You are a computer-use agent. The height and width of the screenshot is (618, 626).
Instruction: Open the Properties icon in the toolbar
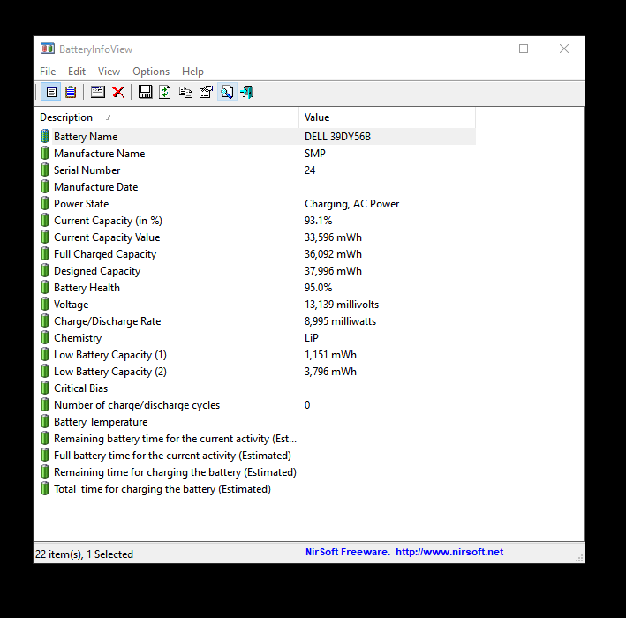pyautogui.click(x=206, y=92)
